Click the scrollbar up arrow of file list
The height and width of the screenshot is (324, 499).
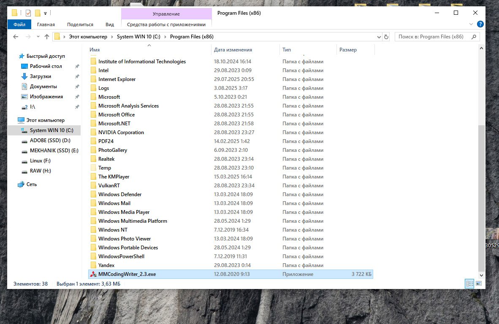pos(481,49)
